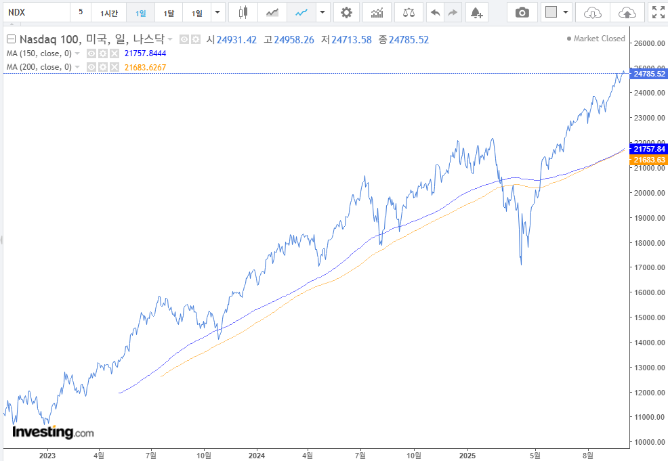Image resolution: width=668 pixels, height=461 pixels.
Task: Expand the MA (150, close, 0) dropdown
Action: click(77, 53)
